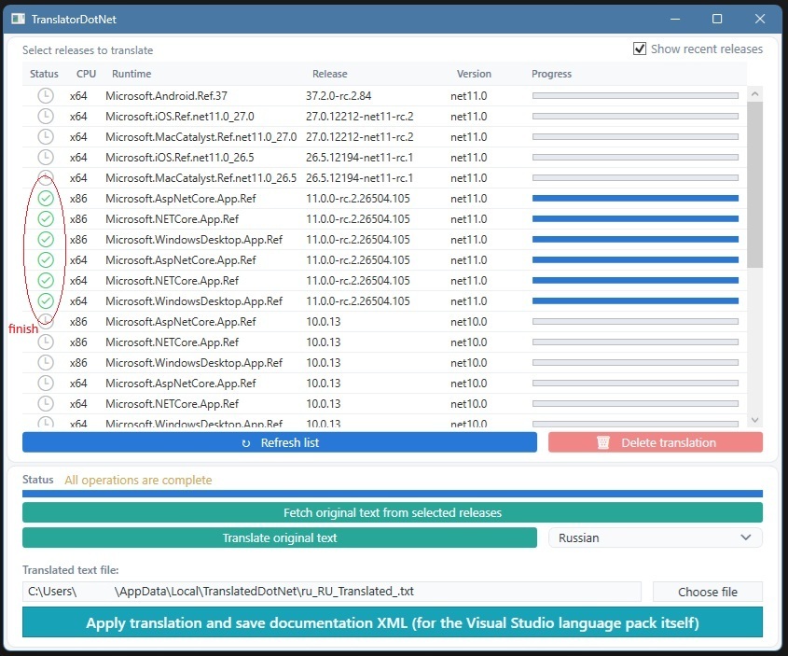This screenshot has width=788, height=656.
Task: Click green check icon for x64 NETCore.App.Ref net11.0
Action: (46, 281)
